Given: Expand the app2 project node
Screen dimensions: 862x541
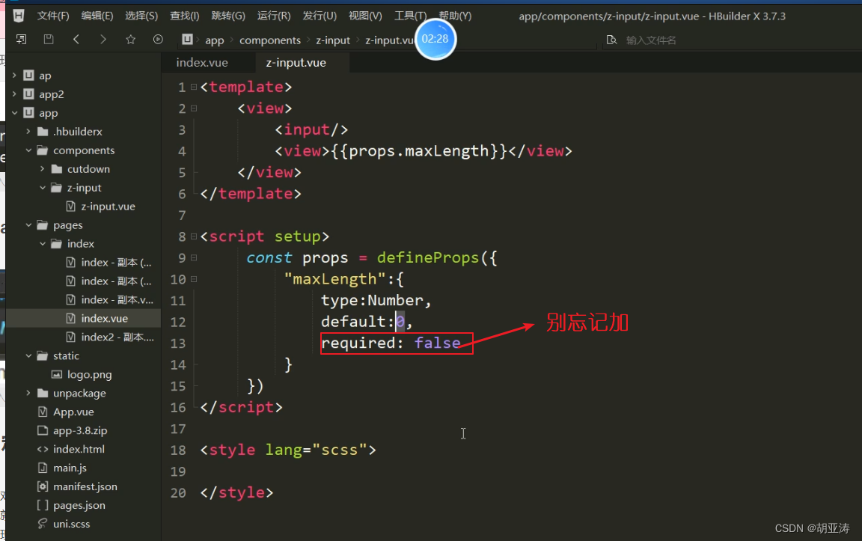Looking at the screenshot, I should pyautogui.click(x=14, y=94).
